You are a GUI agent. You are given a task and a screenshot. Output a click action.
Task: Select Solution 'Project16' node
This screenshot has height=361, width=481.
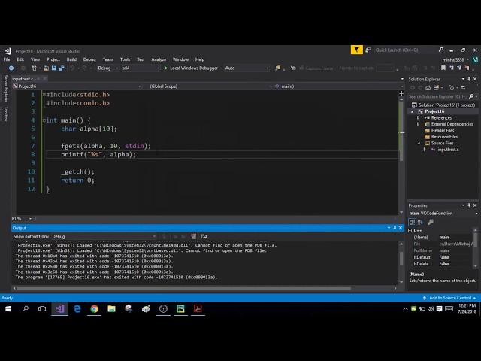tap(444, 105)
